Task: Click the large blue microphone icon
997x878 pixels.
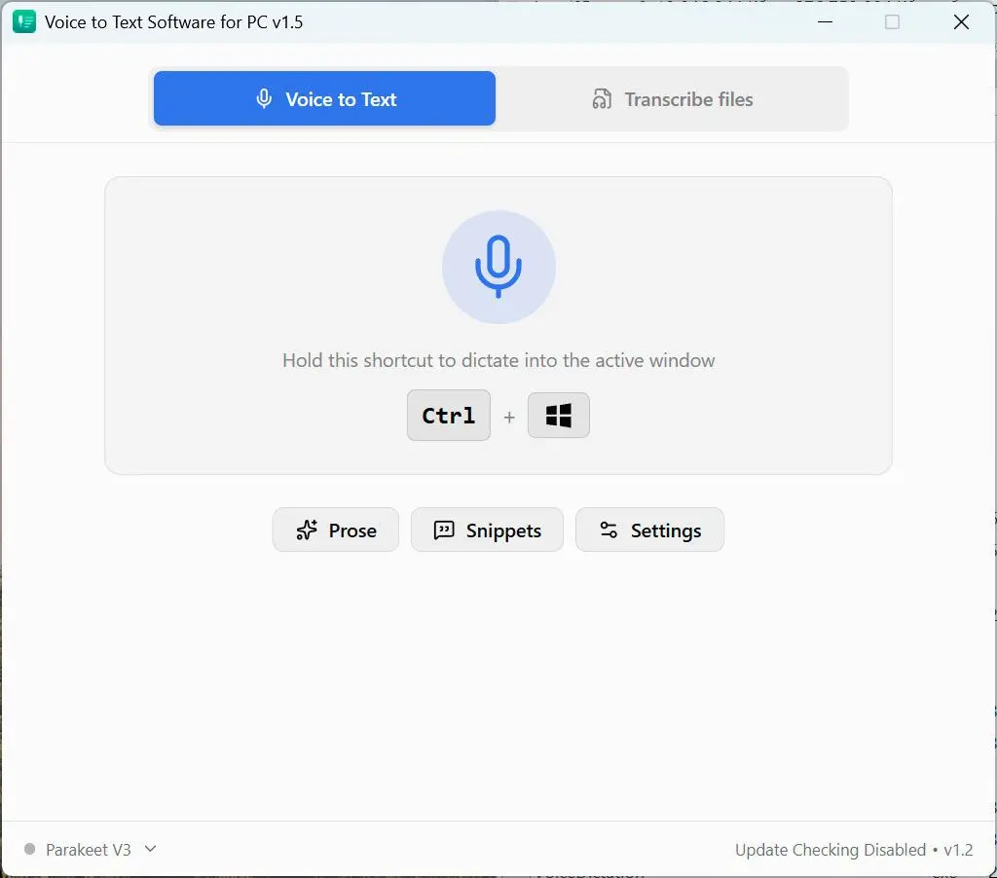Action: 499,267
